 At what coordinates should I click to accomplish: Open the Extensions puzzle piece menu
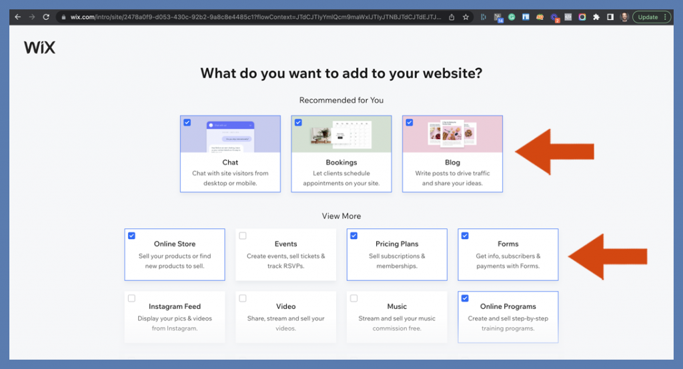[x=596, y=17]
